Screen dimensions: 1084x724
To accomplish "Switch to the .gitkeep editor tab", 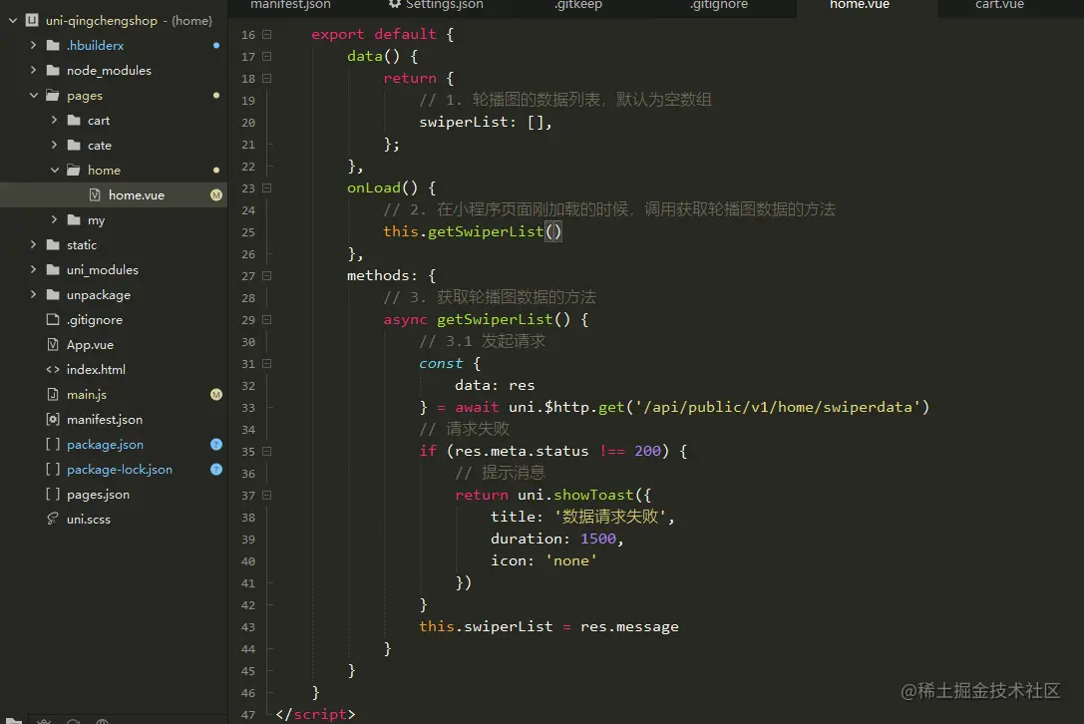I will (578, 5).
